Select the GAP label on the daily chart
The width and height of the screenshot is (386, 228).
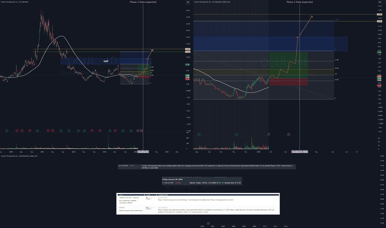point(106,61)
